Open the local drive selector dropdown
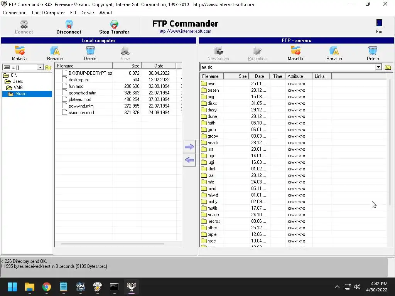The height and width of the screenshot is (296, 395). pyautogui.click(x=40, y=67)
